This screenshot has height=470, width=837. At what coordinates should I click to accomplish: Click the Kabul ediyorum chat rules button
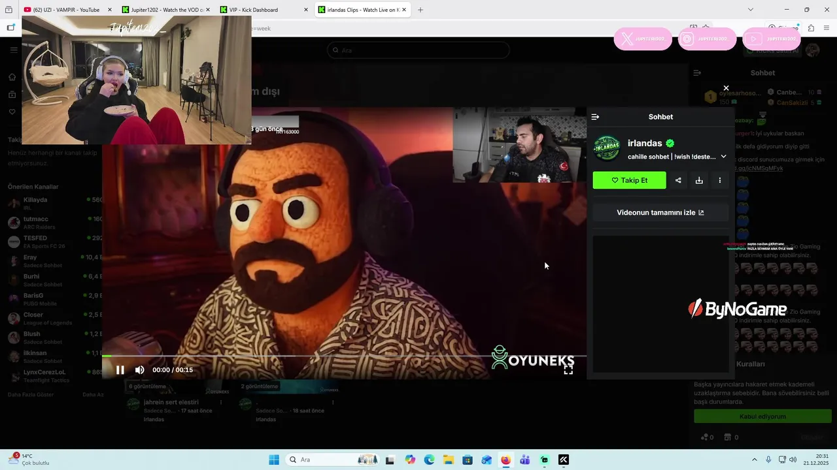[x=762, y=416]
